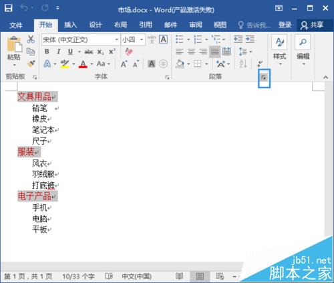The image size is (334, 283).
Task: Click the text effects A icon
Action: (47, 64)
